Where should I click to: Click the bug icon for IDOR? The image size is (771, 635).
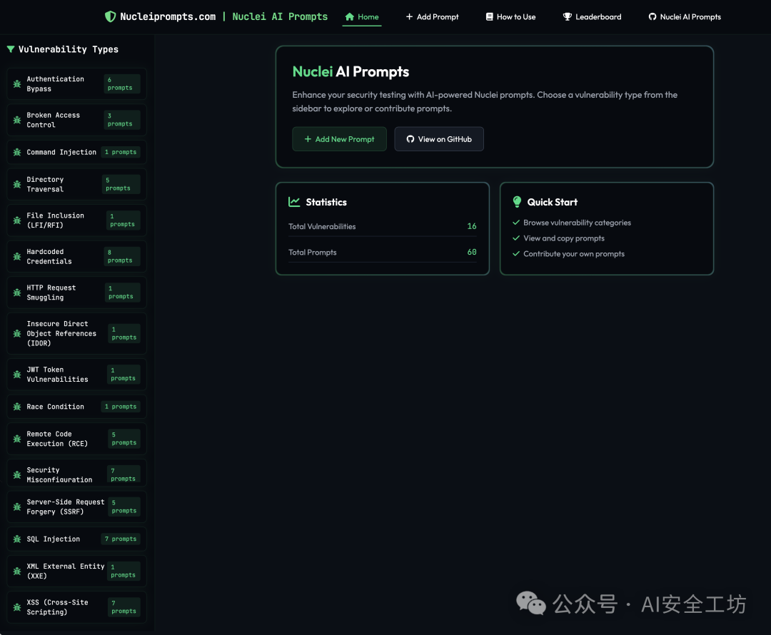17,334
